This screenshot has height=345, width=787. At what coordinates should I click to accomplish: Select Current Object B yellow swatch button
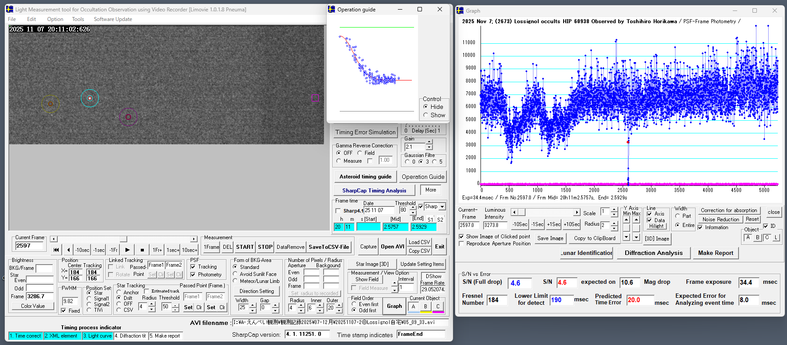click(425, 307)
